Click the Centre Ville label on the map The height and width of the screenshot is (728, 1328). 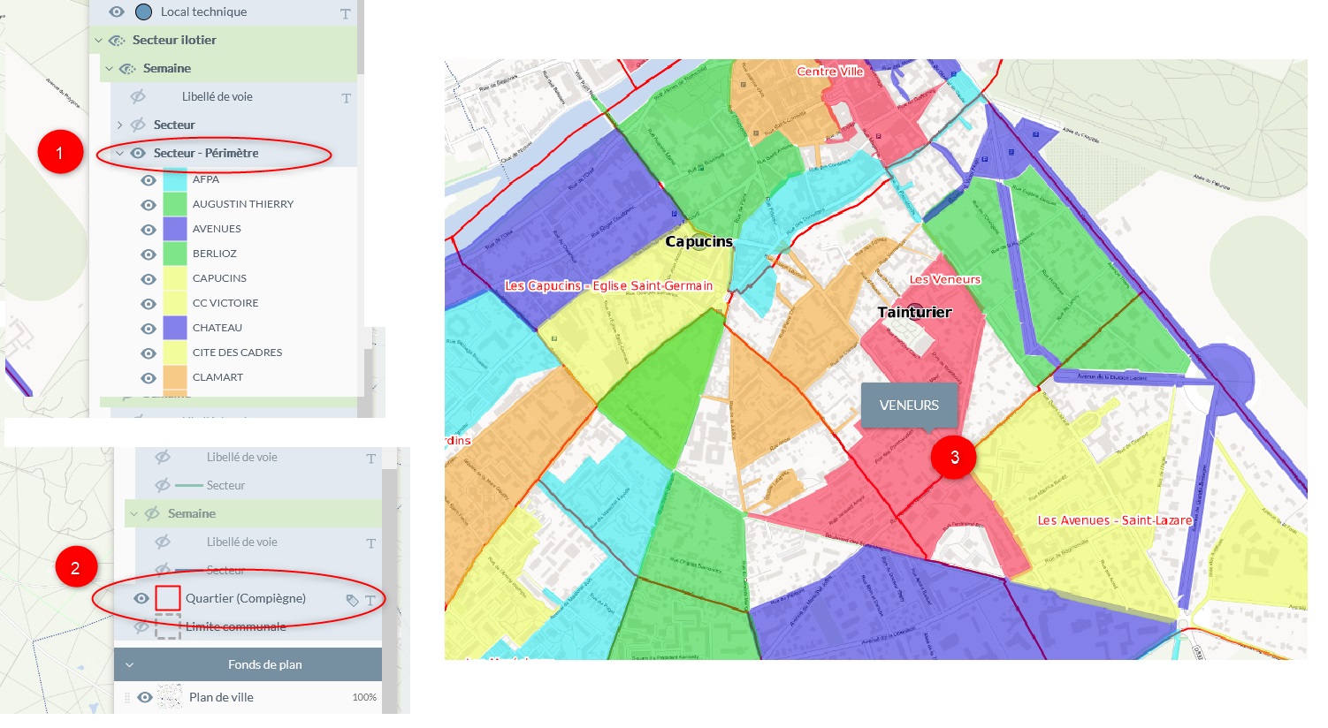(x=829, y=71)
